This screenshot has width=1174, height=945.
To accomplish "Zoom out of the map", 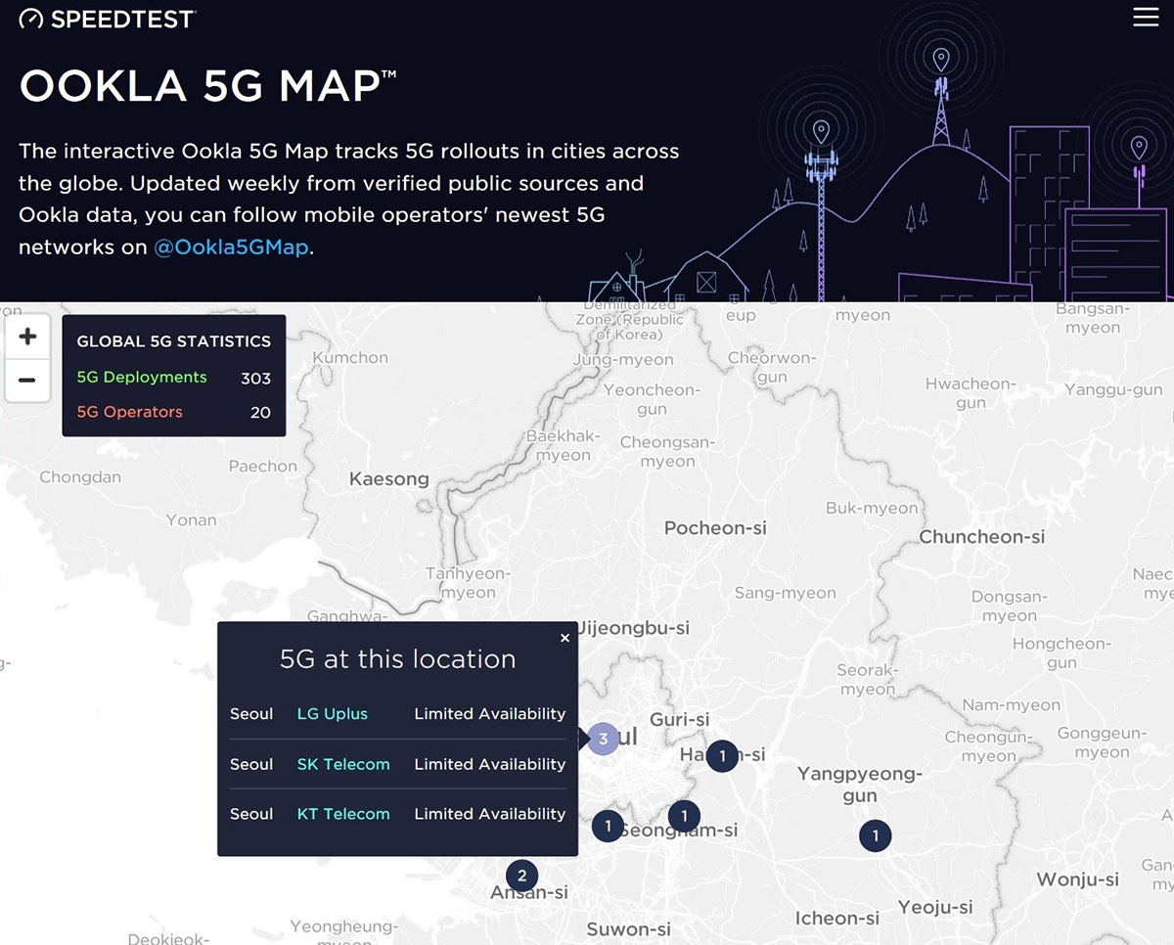I will coord(27,380).
